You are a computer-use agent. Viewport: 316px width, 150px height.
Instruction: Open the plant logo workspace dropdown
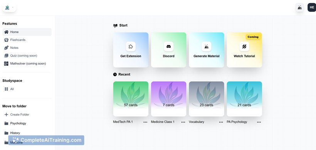point(9,7)
